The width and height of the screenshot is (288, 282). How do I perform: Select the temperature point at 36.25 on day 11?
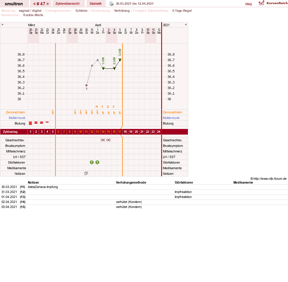(x=87, y=85)
